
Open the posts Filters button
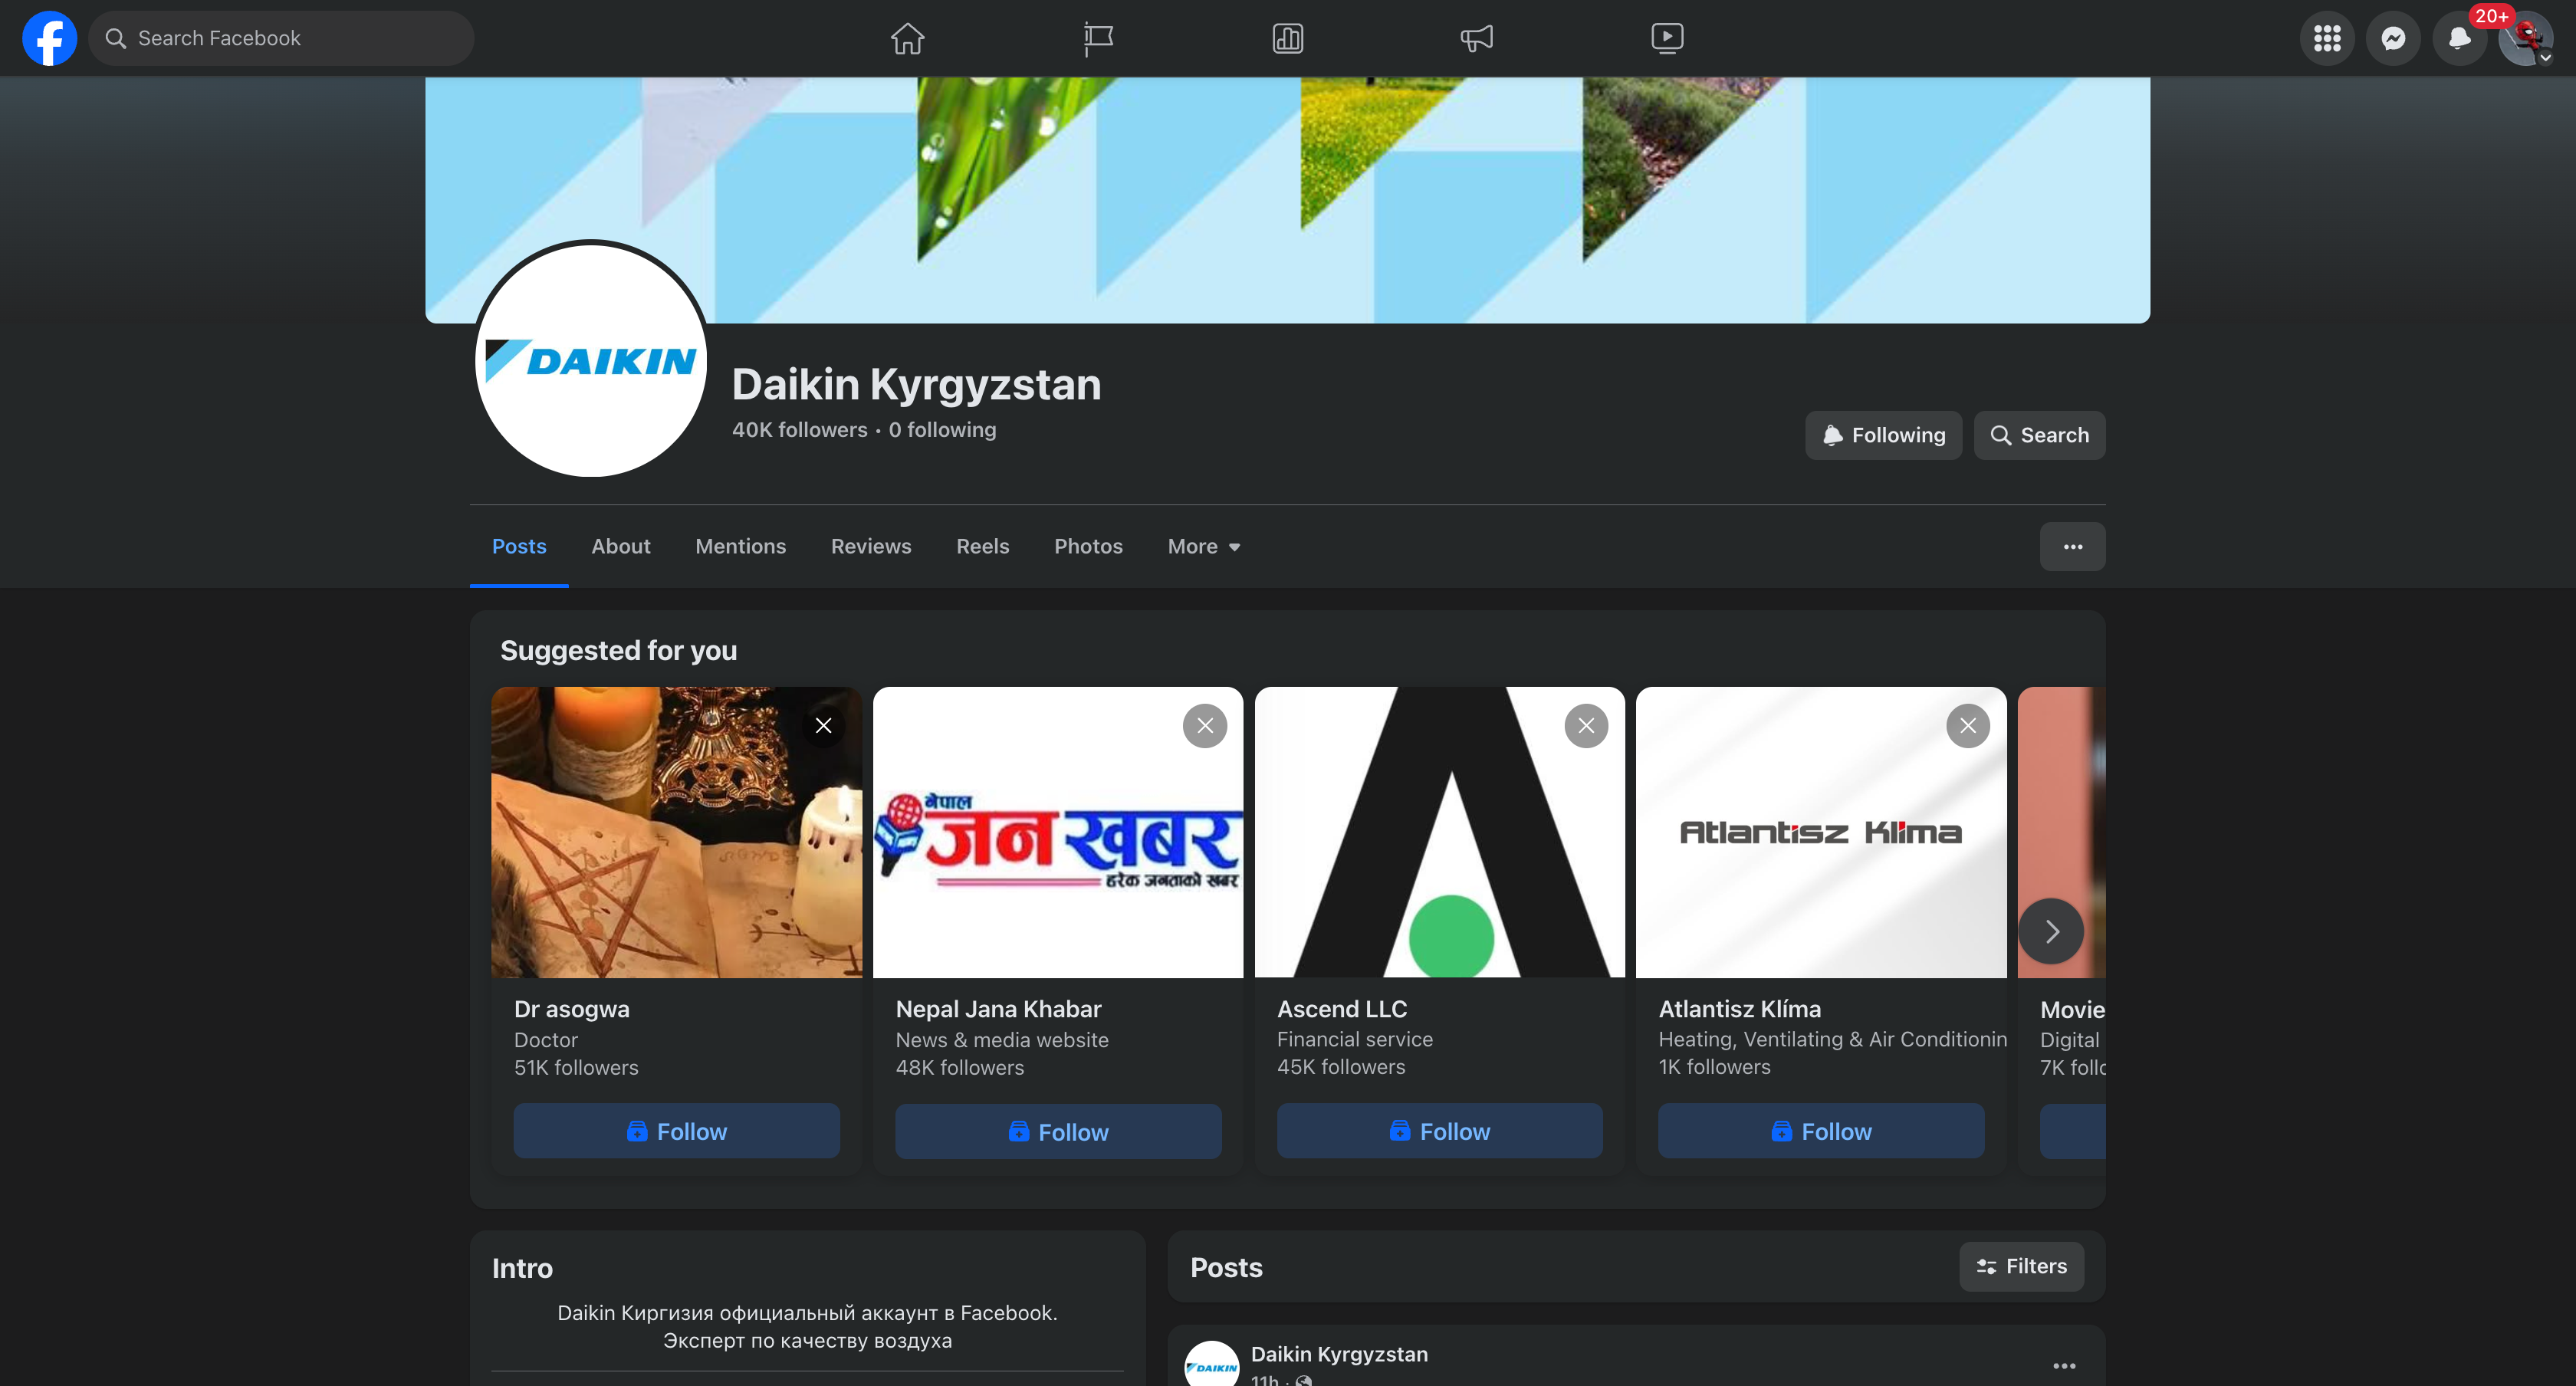point(2021,1266)
